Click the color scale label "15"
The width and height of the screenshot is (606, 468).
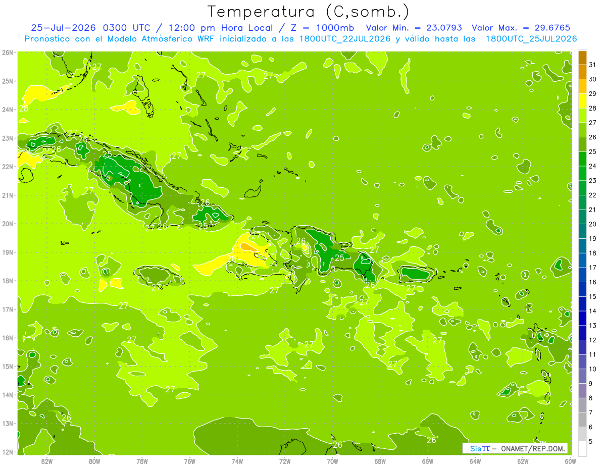point(592,296)
